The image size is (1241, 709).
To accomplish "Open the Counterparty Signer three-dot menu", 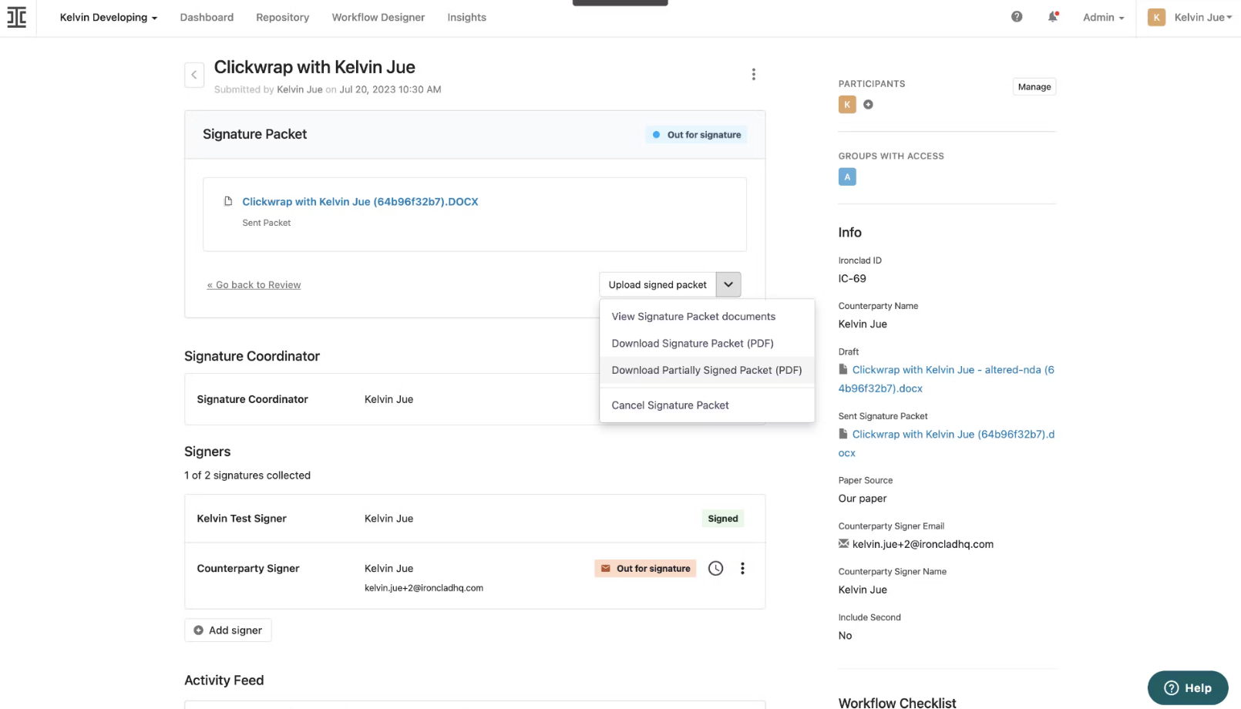I will click(742, 569).
